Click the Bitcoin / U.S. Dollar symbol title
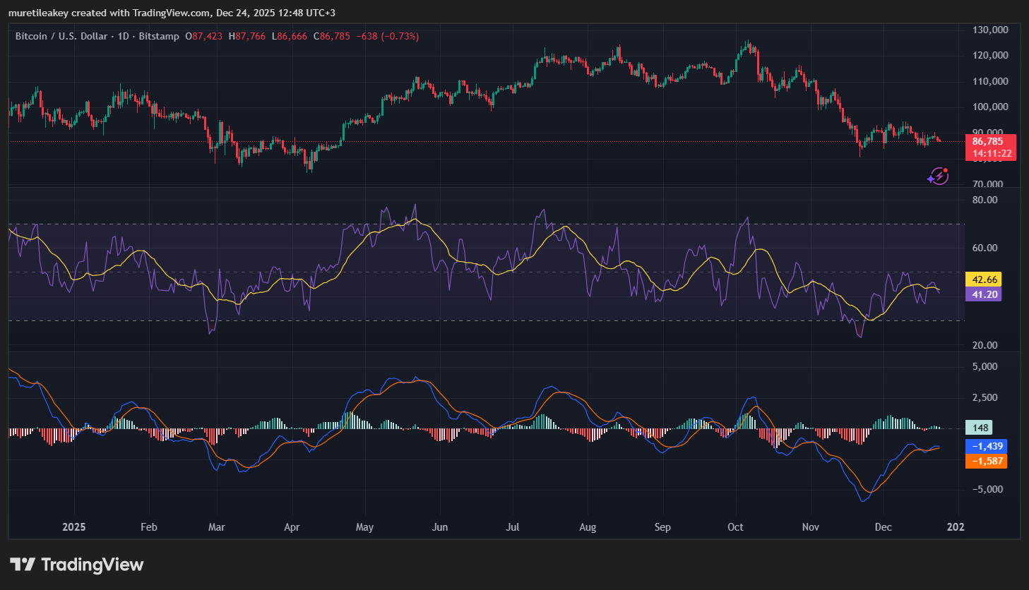The width and height of the screenshot is (1029, 590). (x=61, y=36)
